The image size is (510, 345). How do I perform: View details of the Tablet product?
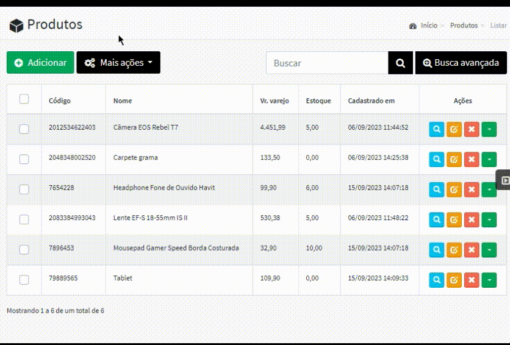point(437,280)
